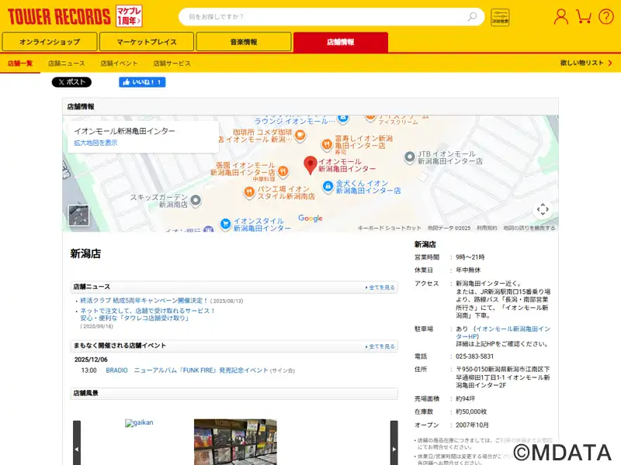621x465 pixels.
Task: Open the detailed search filter icon
Action: 501,16
